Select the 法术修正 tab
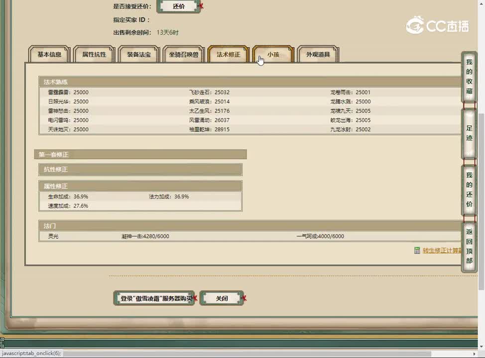485x358 pixels. click(228, 54)
